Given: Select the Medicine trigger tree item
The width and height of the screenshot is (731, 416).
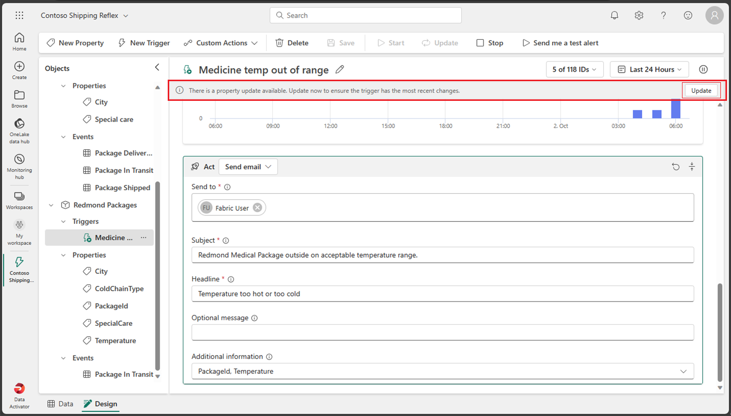Looking at the screenshot, I should click(99, 237).
